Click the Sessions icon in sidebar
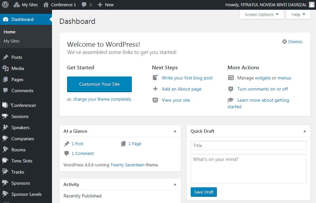The image size is (316, 203). pyautogui.click(x=5, y=116)
